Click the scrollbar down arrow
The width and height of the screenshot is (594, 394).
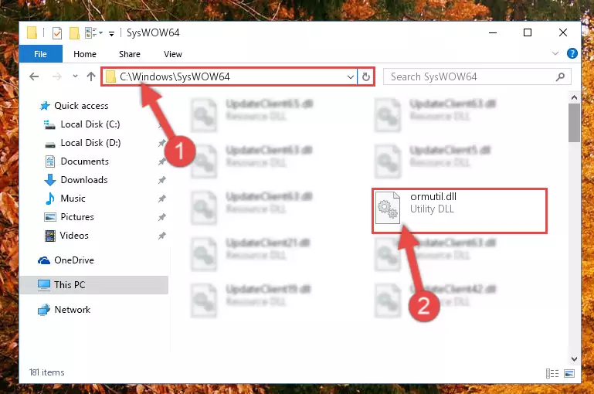tap(574, 358)
